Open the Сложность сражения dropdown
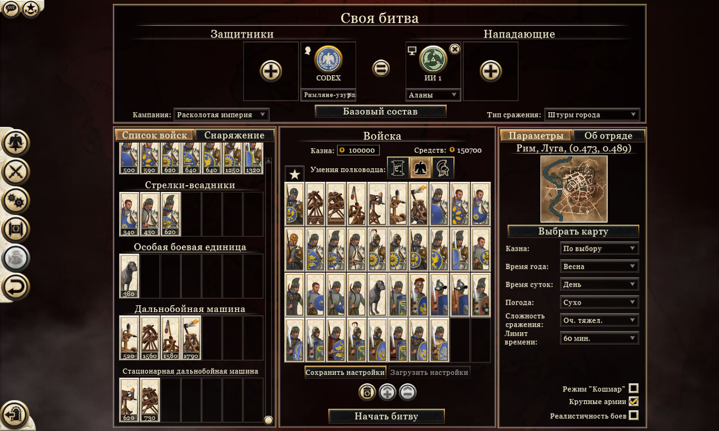Image resolution: width=719 pixels, height=431 pixels. click(x=599, y=320)
